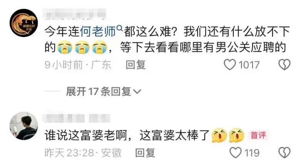Like the comment with 1017 likes

pos(230,65)
